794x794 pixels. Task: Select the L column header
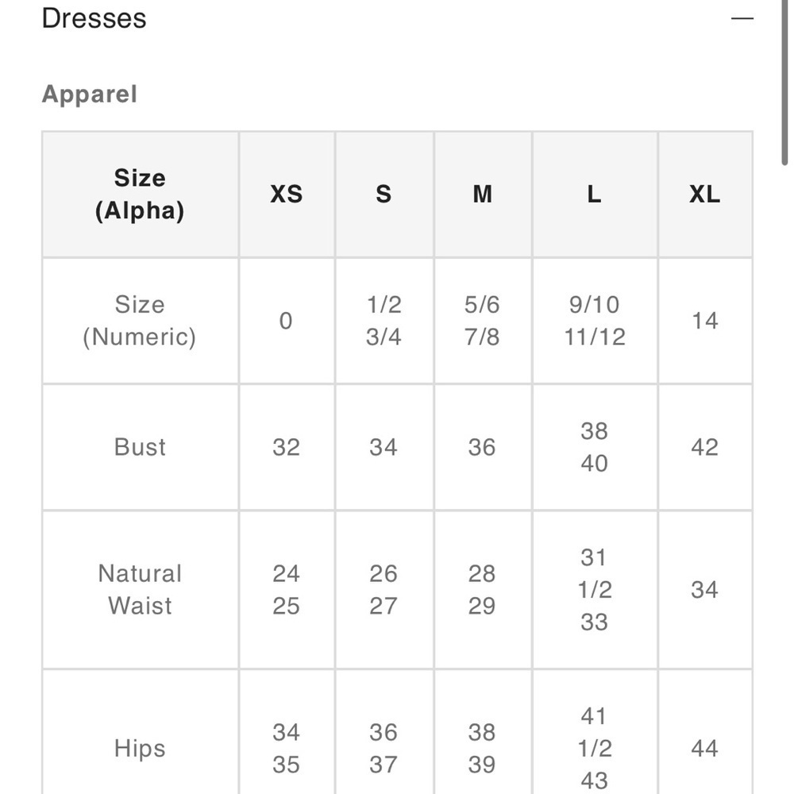pyautogui.click(x=594, y=194)
